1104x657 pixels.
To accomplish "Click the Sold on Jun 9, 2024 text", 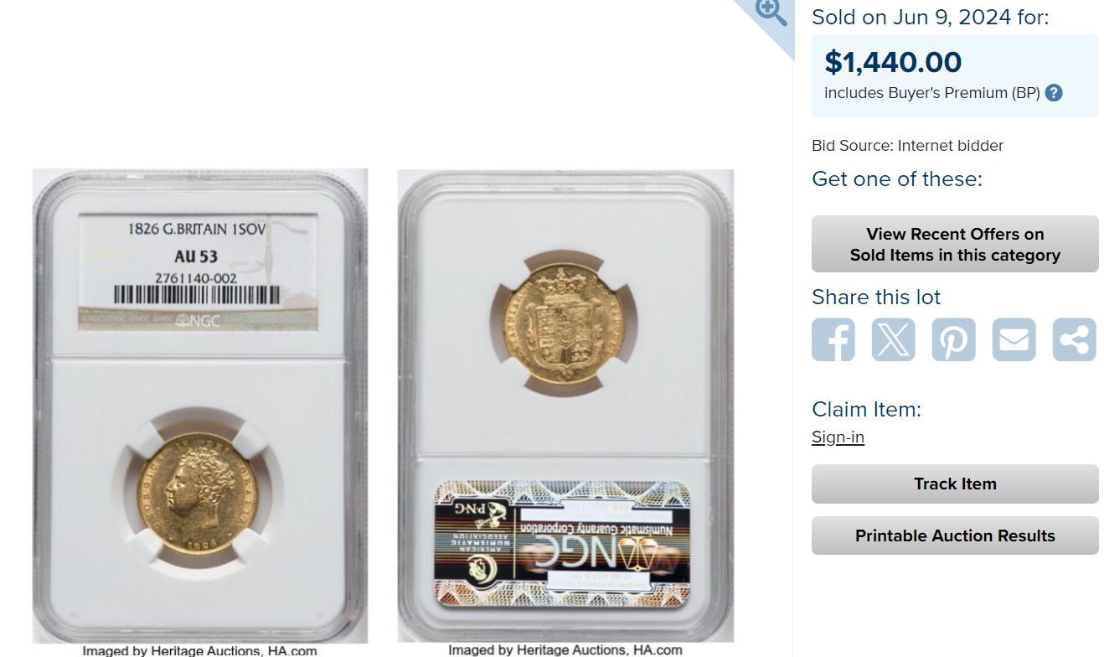I will [x=930, y=17].
